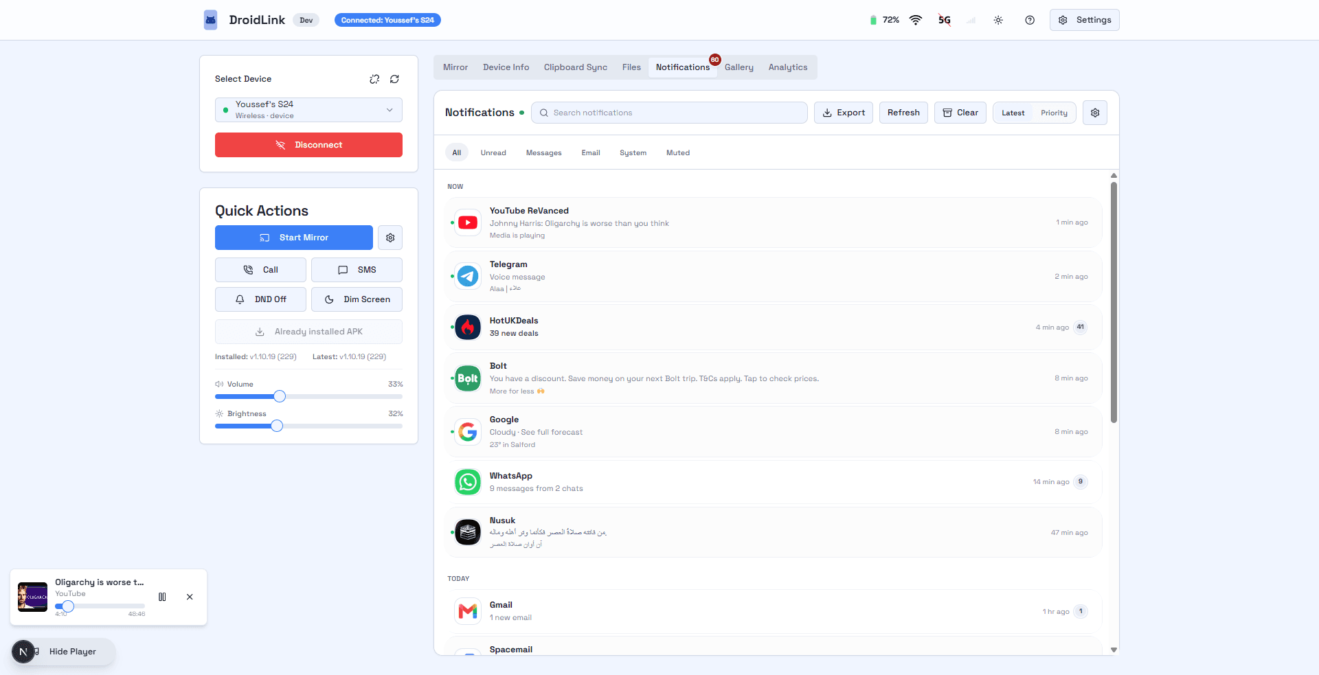Open mirror settings gear next to Start Mirror
1319x675 pixels.
[390, 238]
